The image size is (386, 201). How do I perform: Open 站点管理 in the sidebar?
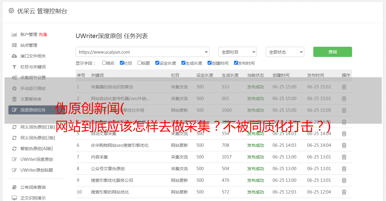pos(29,45)
